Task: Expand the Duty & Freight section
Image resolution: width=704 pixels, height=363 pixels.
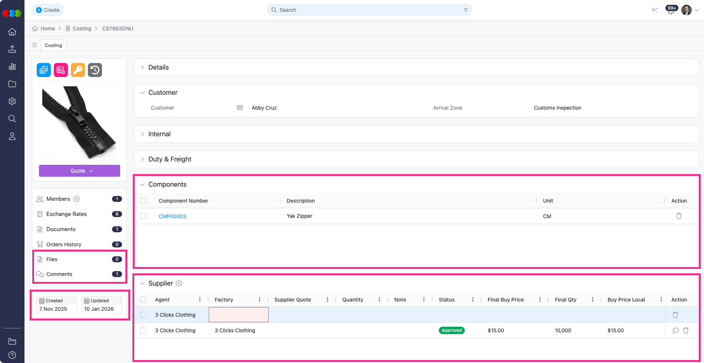Action: [170, 159]
